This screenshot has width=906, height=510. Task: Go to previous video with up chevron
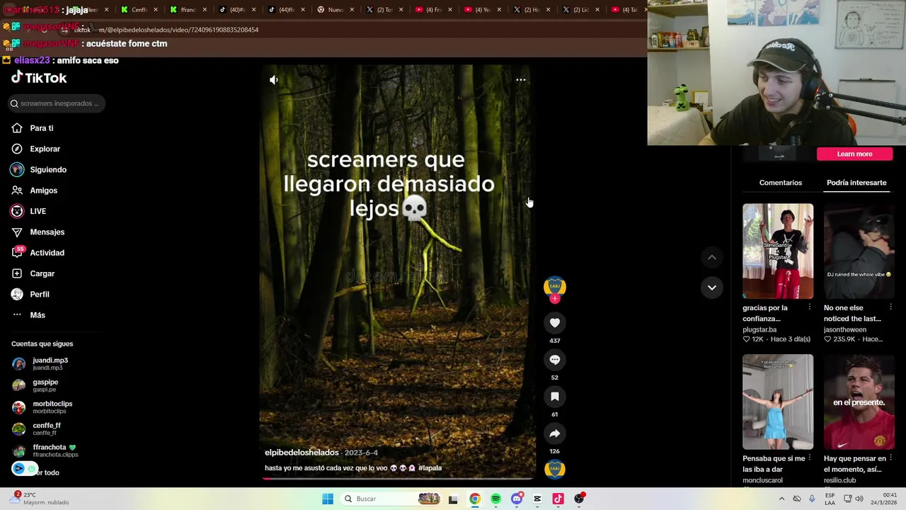(x=712, y=258)
